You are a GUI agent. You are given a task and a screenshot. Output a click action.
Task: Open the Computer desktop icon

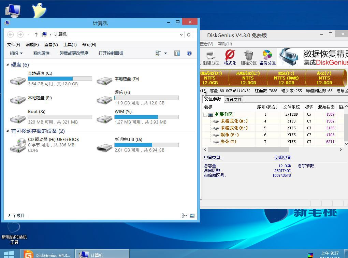[13, 11]
